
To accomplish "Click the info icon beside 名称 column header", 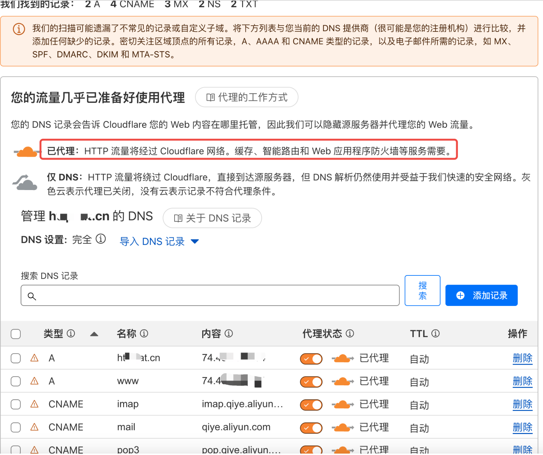I will click(x=144, y=333).
